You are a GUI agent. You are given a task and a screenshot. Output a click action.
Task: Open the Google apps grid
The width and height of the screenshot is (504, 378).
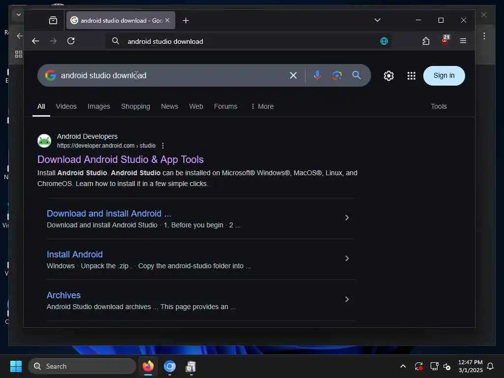(x=411, y=76)
